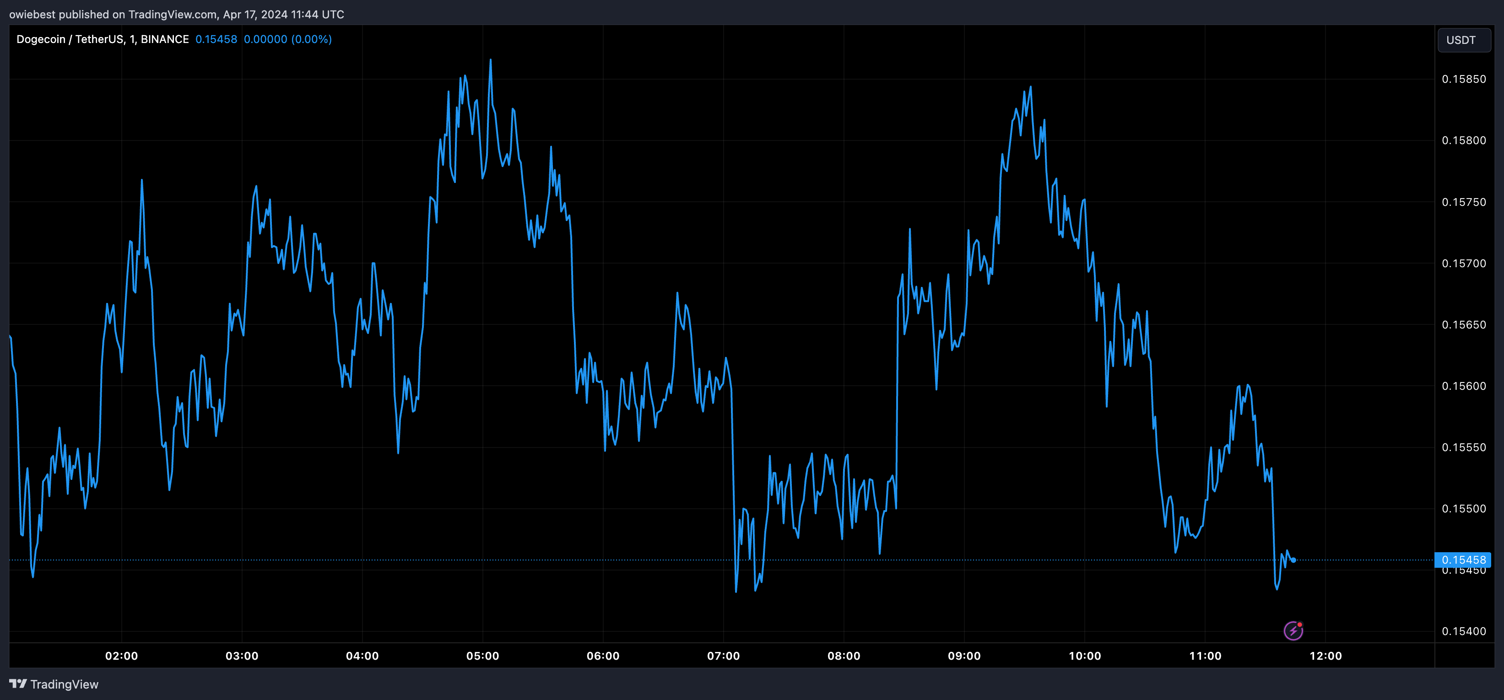Select the 11:00 time axis label
Screen dimensions: 1504x700
(x=1205, y=656)
